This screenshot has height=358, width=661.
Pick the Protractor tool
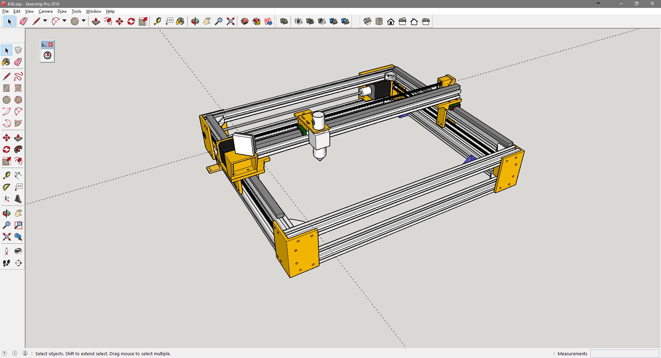coord(7,187)
